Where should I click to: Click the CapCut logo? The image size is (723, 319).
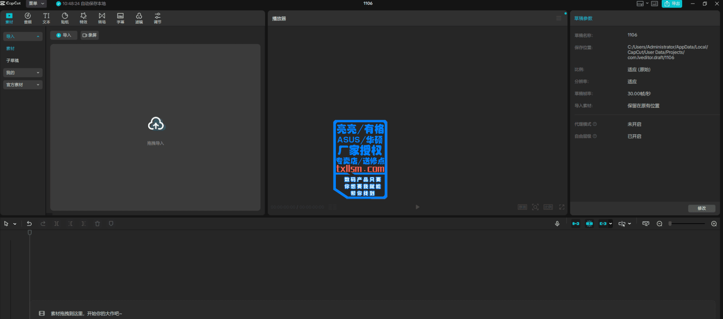pyautogui.click(x=11, y=3)
